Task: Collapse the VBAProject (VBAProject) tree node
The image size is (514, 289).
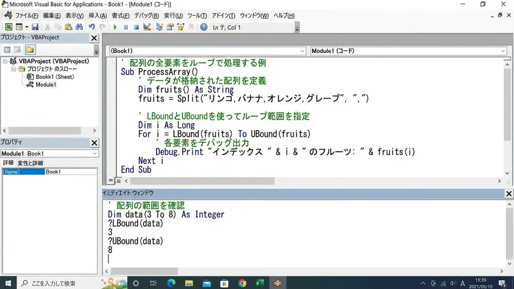Action: pos(5,61)
